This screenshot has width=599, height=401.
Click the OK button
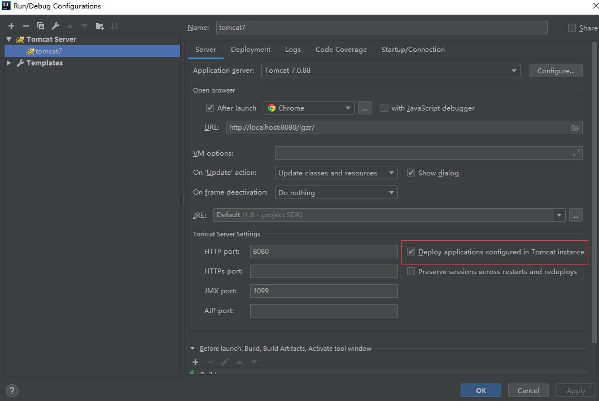480,390
